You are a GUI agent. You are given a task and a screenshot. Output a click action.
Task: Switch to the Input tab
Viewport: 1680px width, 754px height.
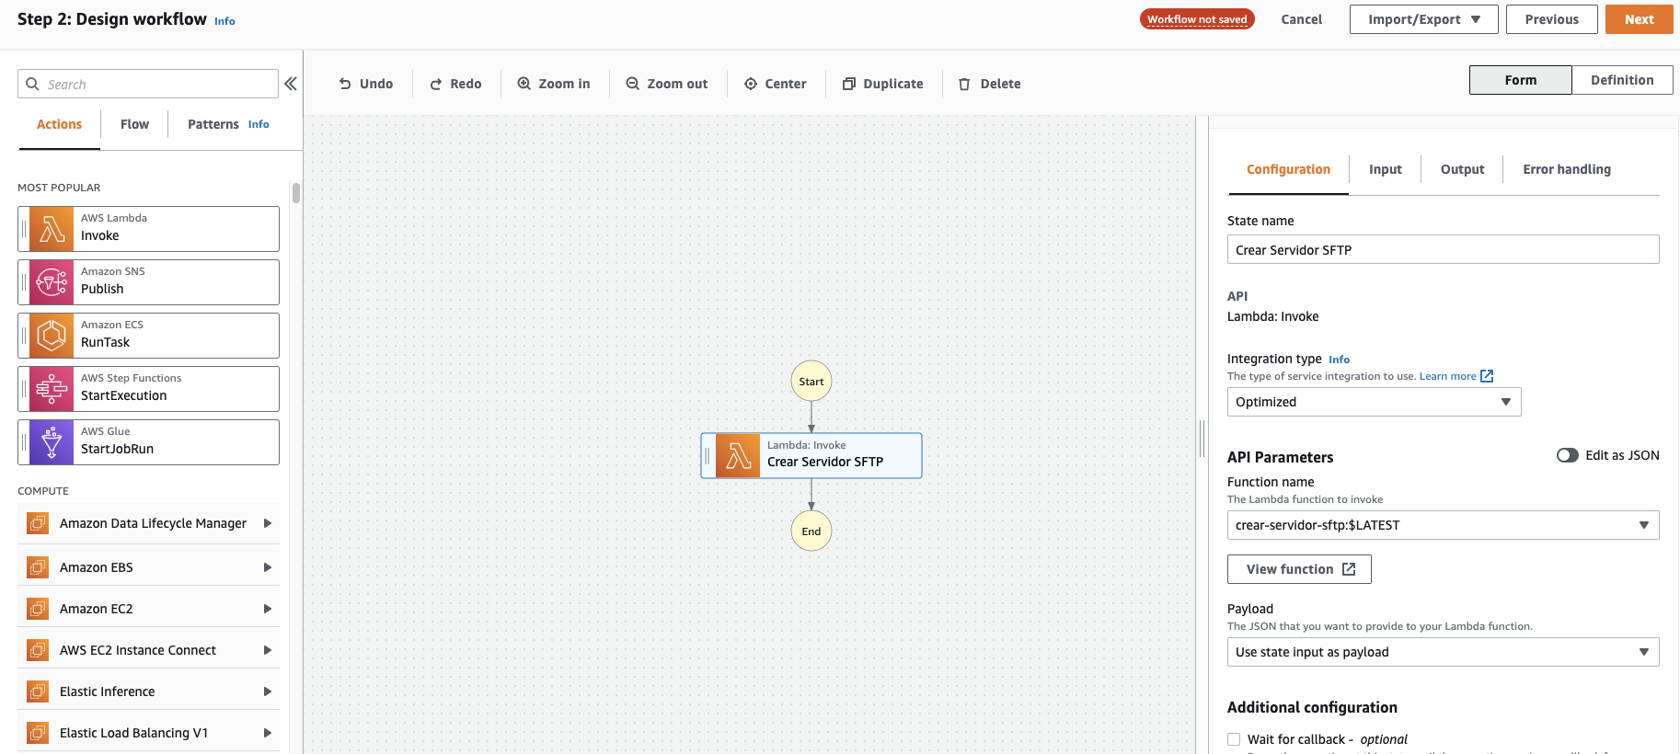click(1385, 169)
